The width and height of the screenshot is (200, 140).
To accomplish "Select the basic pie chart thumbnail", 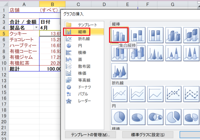I will click(x=119, y=117).
